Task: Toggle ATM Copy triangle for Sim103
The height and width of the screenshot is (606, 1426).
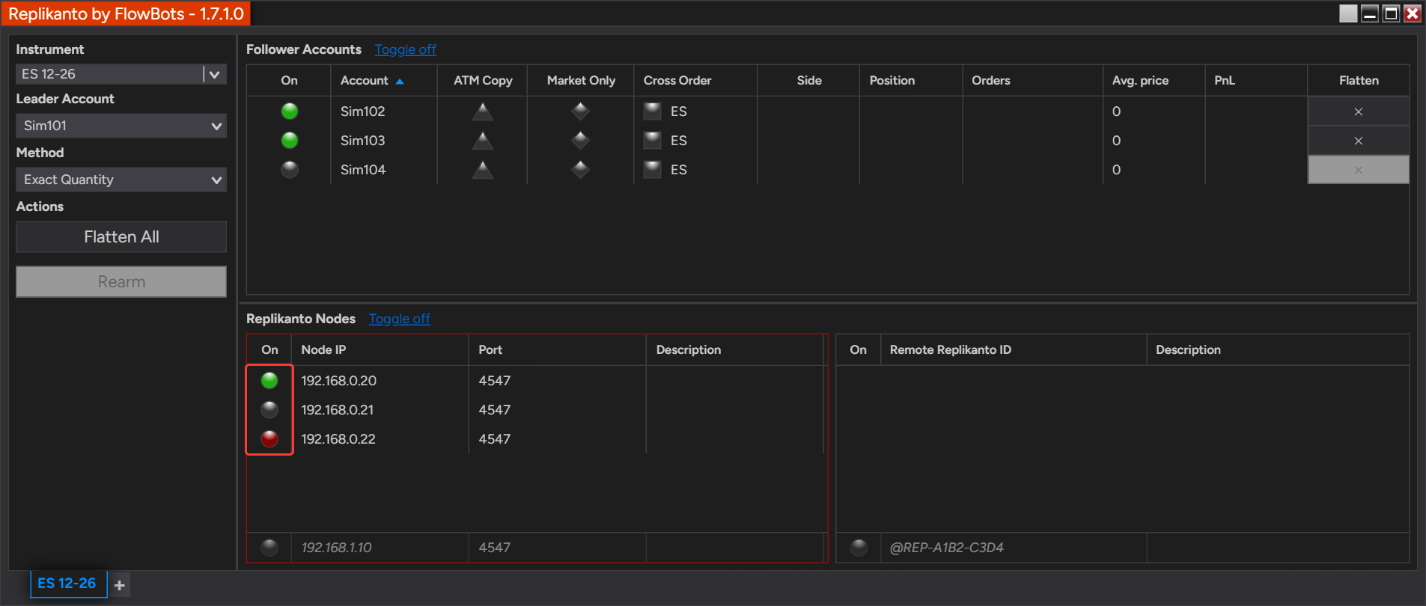Action: point(483,141)
